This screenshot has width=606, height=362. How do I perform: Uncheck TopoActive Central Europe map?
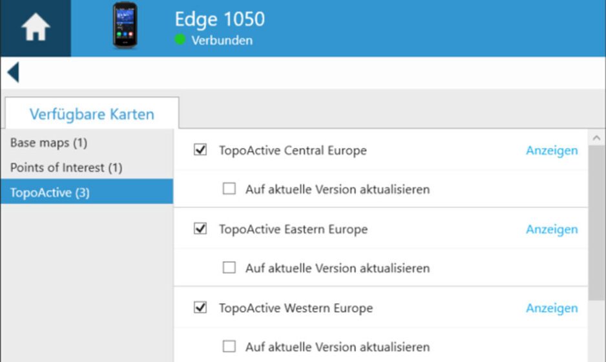(x=200, y=150)
